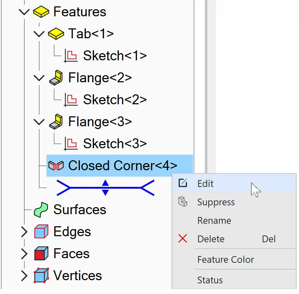This screenshot has height=294, width=299.
Task: Click the yellow Features folder icon
Action: (41, 12)
